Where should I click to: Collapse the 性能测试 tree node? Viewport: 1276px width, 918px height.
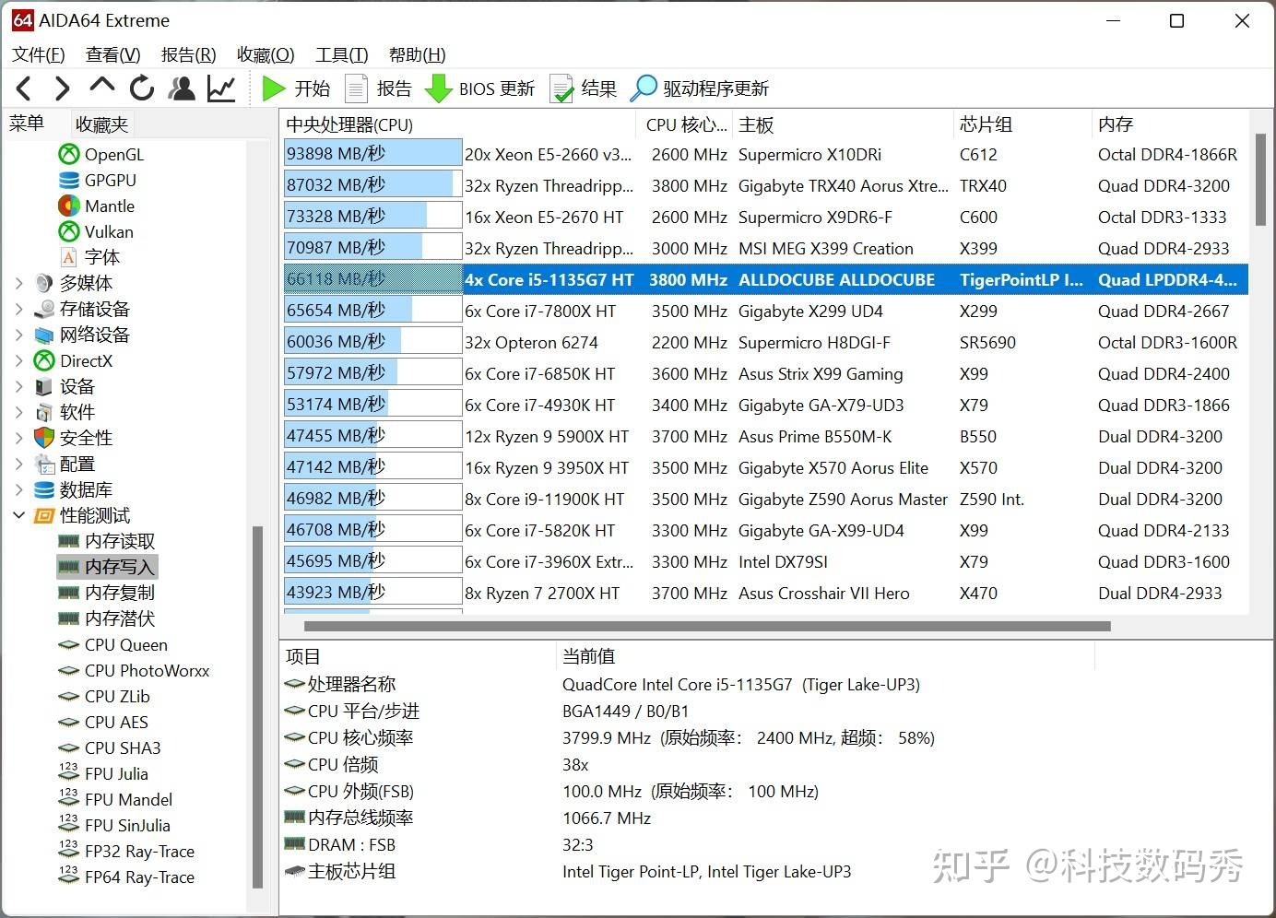click(x=19, y=515)
